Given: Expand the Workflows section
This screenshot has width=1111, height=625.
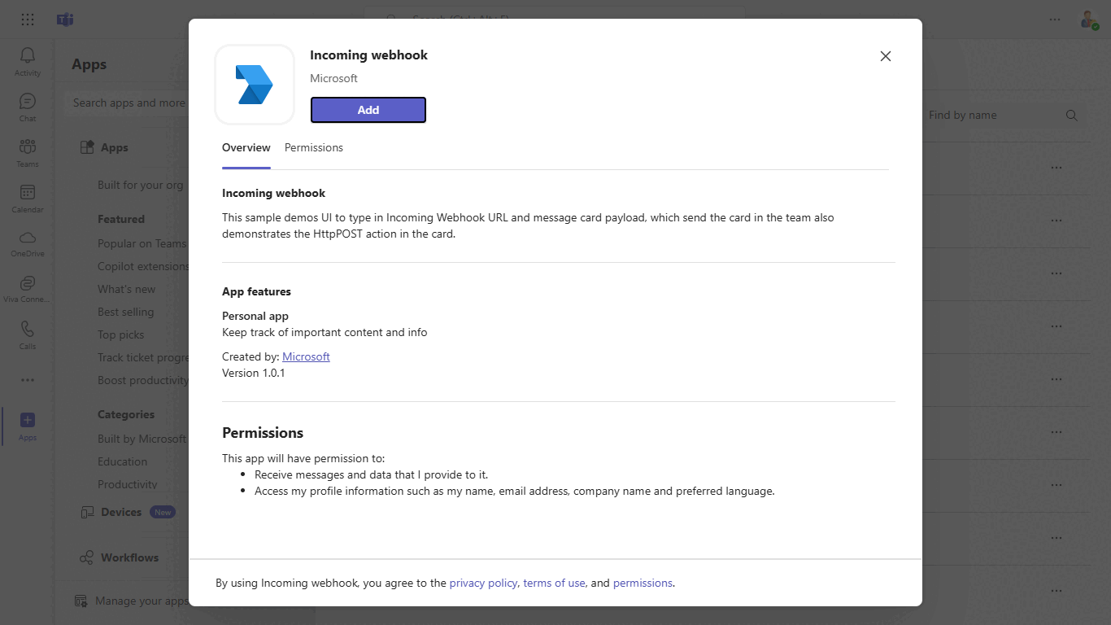Looking at the screenshot, I should click(x=129, y=557).
